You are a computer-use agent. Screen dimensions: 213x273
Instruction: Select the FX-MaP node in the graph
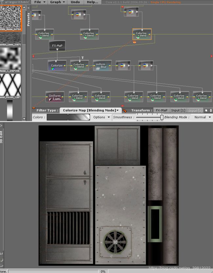pyautogui.click(x=57, y=46)
